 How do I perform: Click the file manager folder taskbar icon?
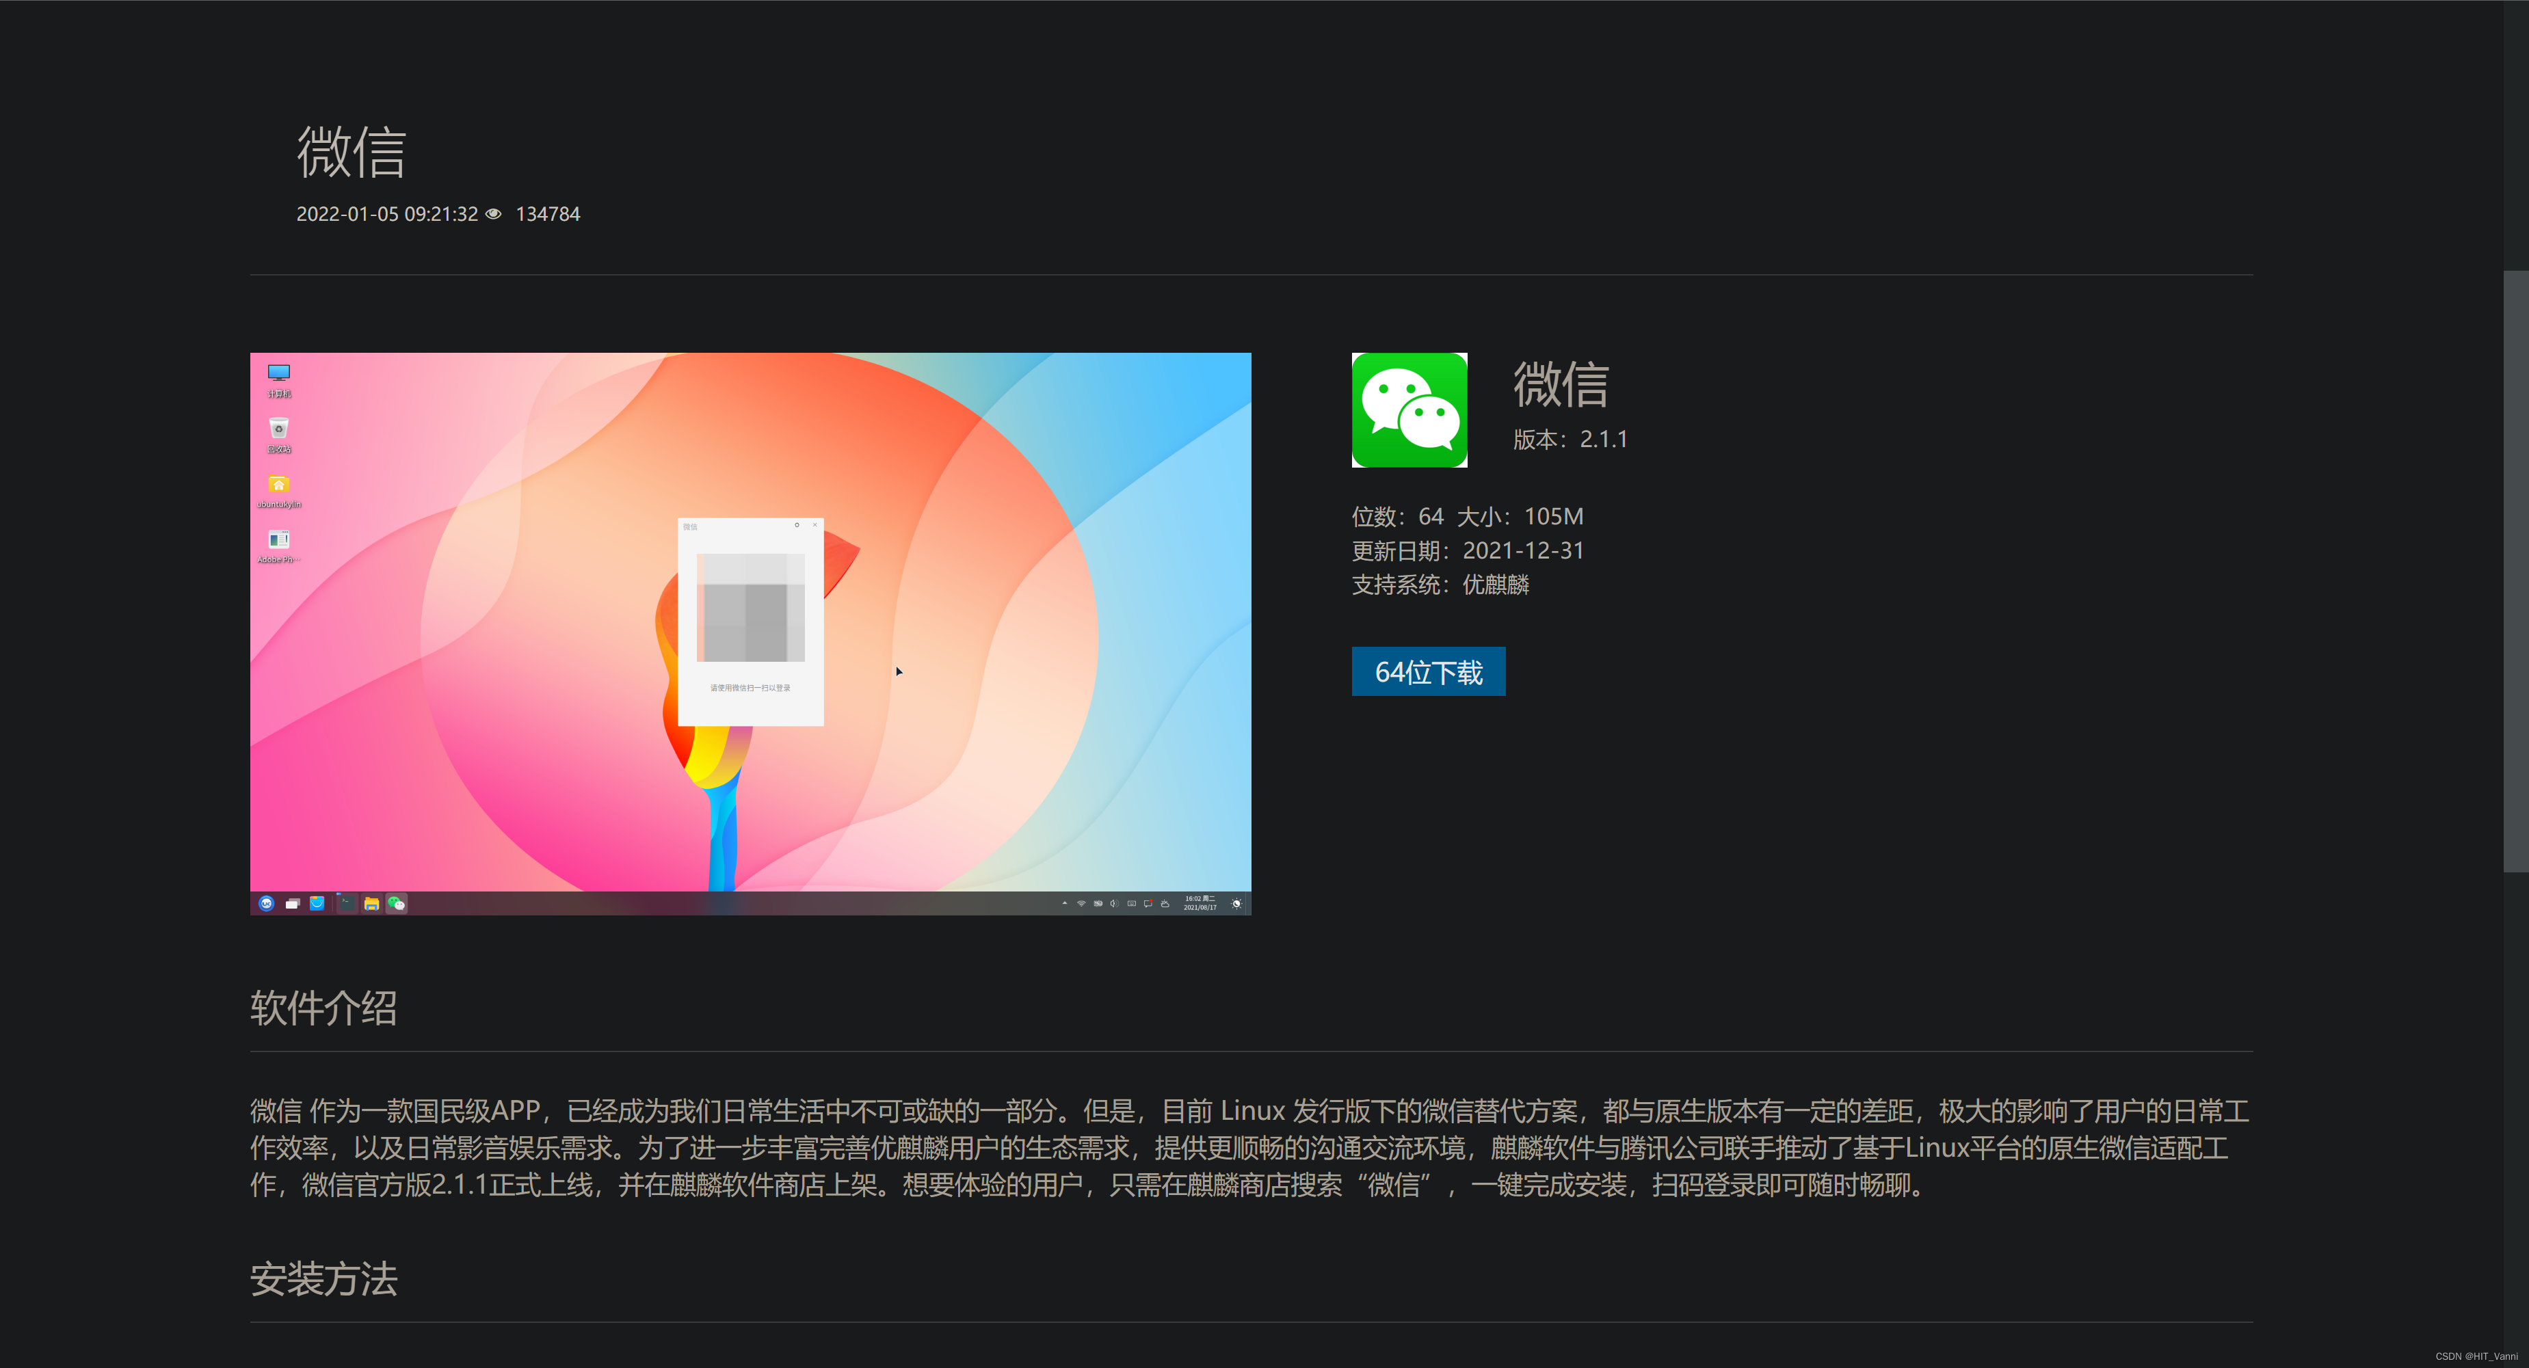pos(371,904)
